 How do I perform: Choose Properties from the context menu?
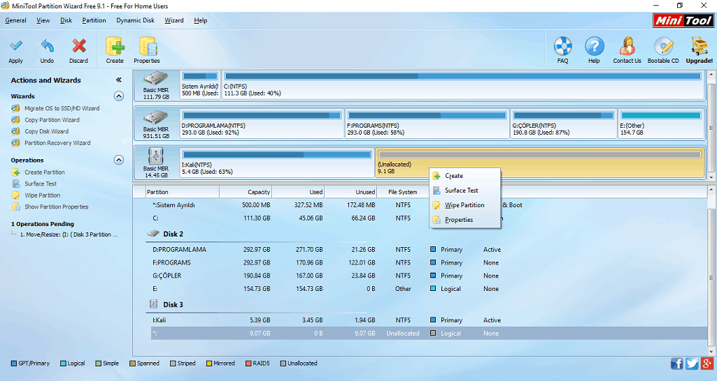point(465,220)
